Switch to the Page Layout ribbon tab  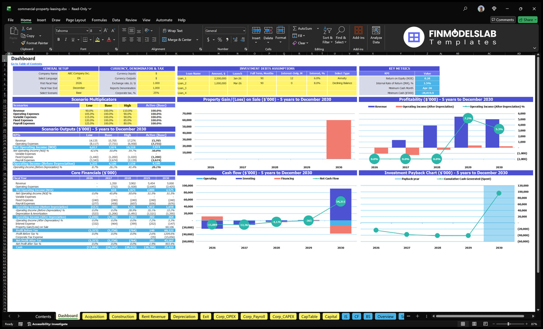[76, 20]
